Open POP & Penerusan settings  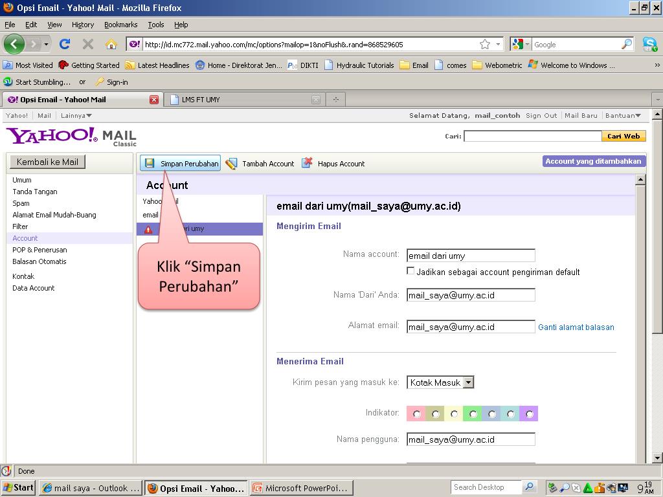pos(39,250)
